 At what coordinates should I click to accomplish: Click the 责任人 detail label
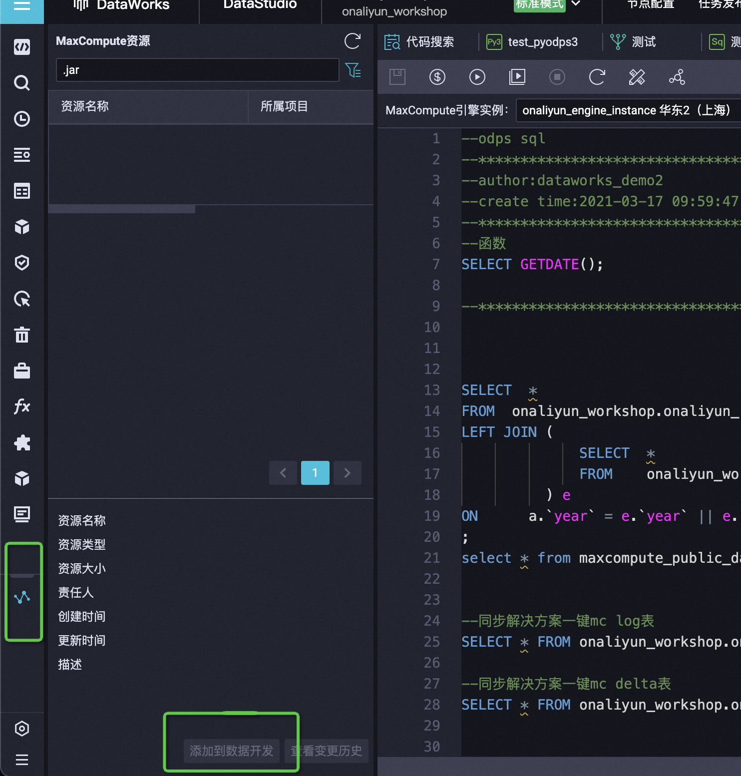pyautogui.click(x=76, y=592)
